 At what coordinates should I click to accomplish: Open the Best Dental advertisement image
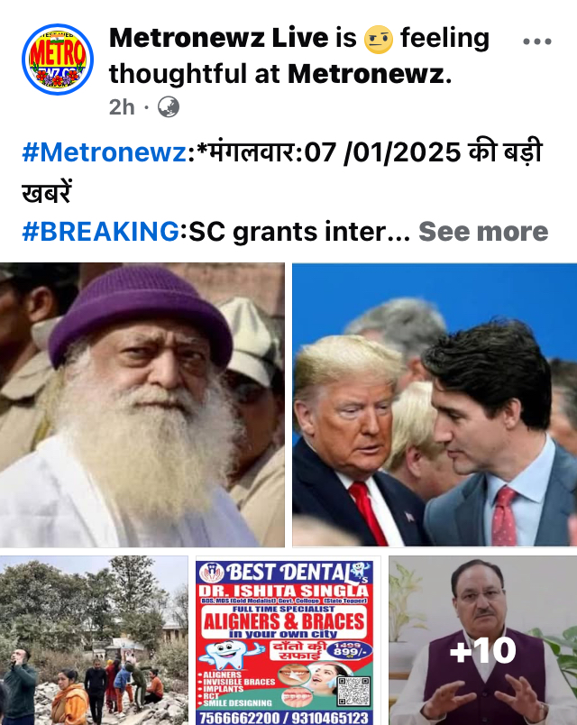(288, 640)
